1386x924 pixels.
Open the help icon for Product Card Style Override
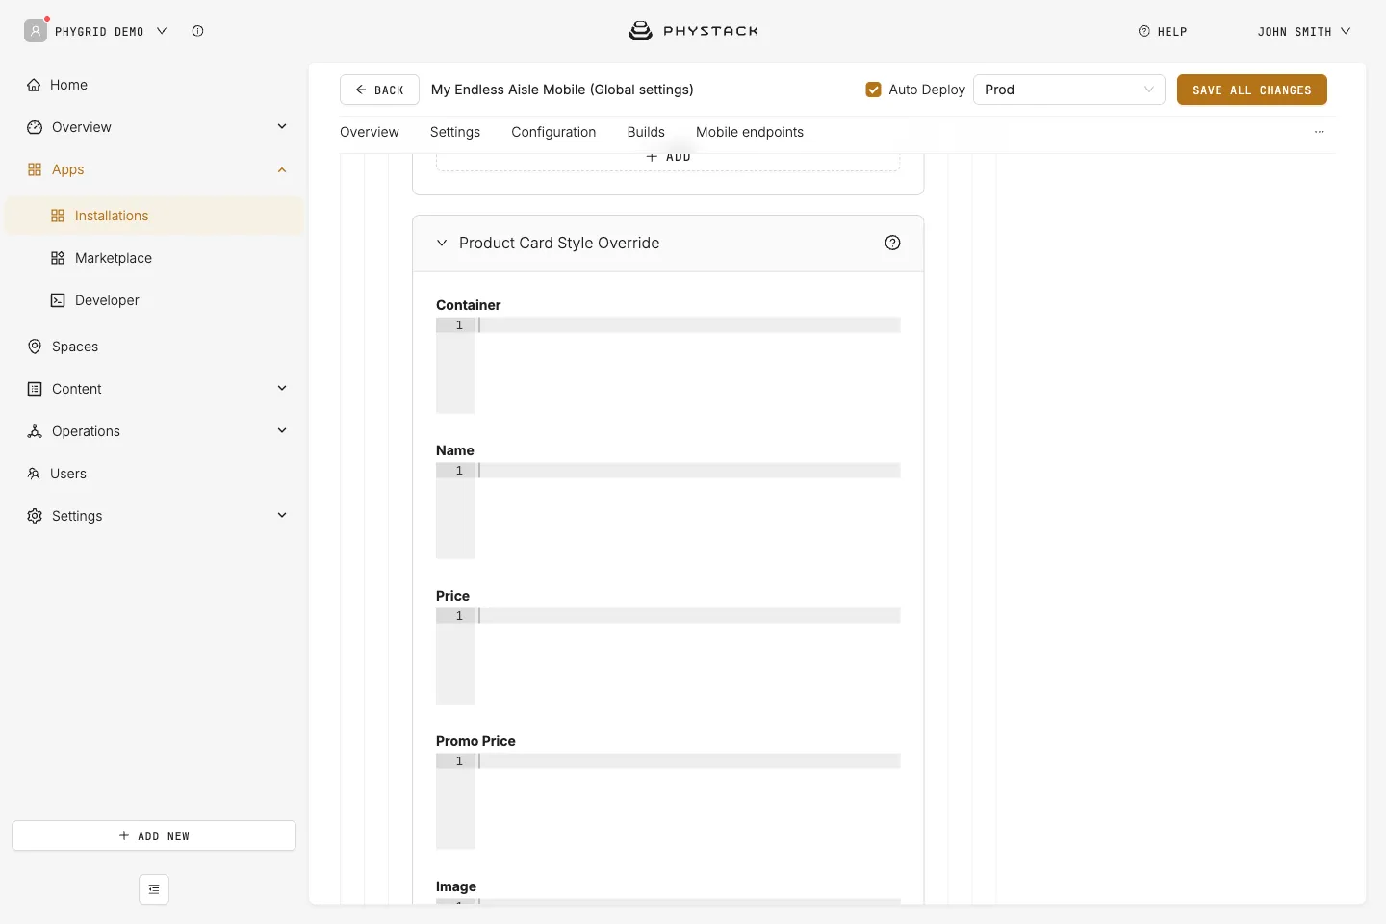click(x=892, y=243)
